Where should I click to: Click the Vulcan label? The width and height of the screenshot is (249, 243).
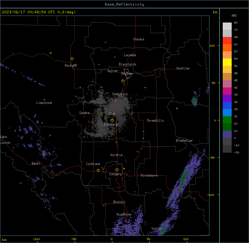[157, 229]
